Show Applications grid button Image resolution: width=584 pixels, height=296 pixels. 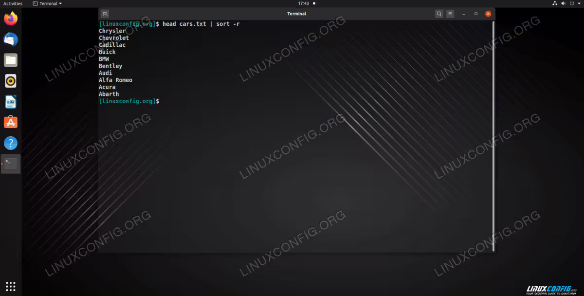(11, 286)
